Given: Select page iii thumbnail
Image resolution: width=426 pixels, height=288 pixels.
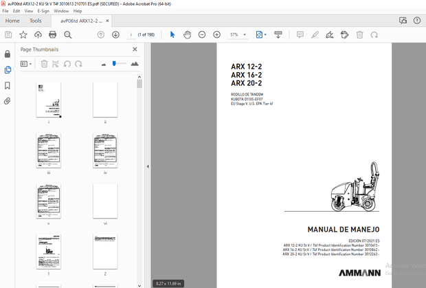Looking at the screenshot, I should (49, 151).
